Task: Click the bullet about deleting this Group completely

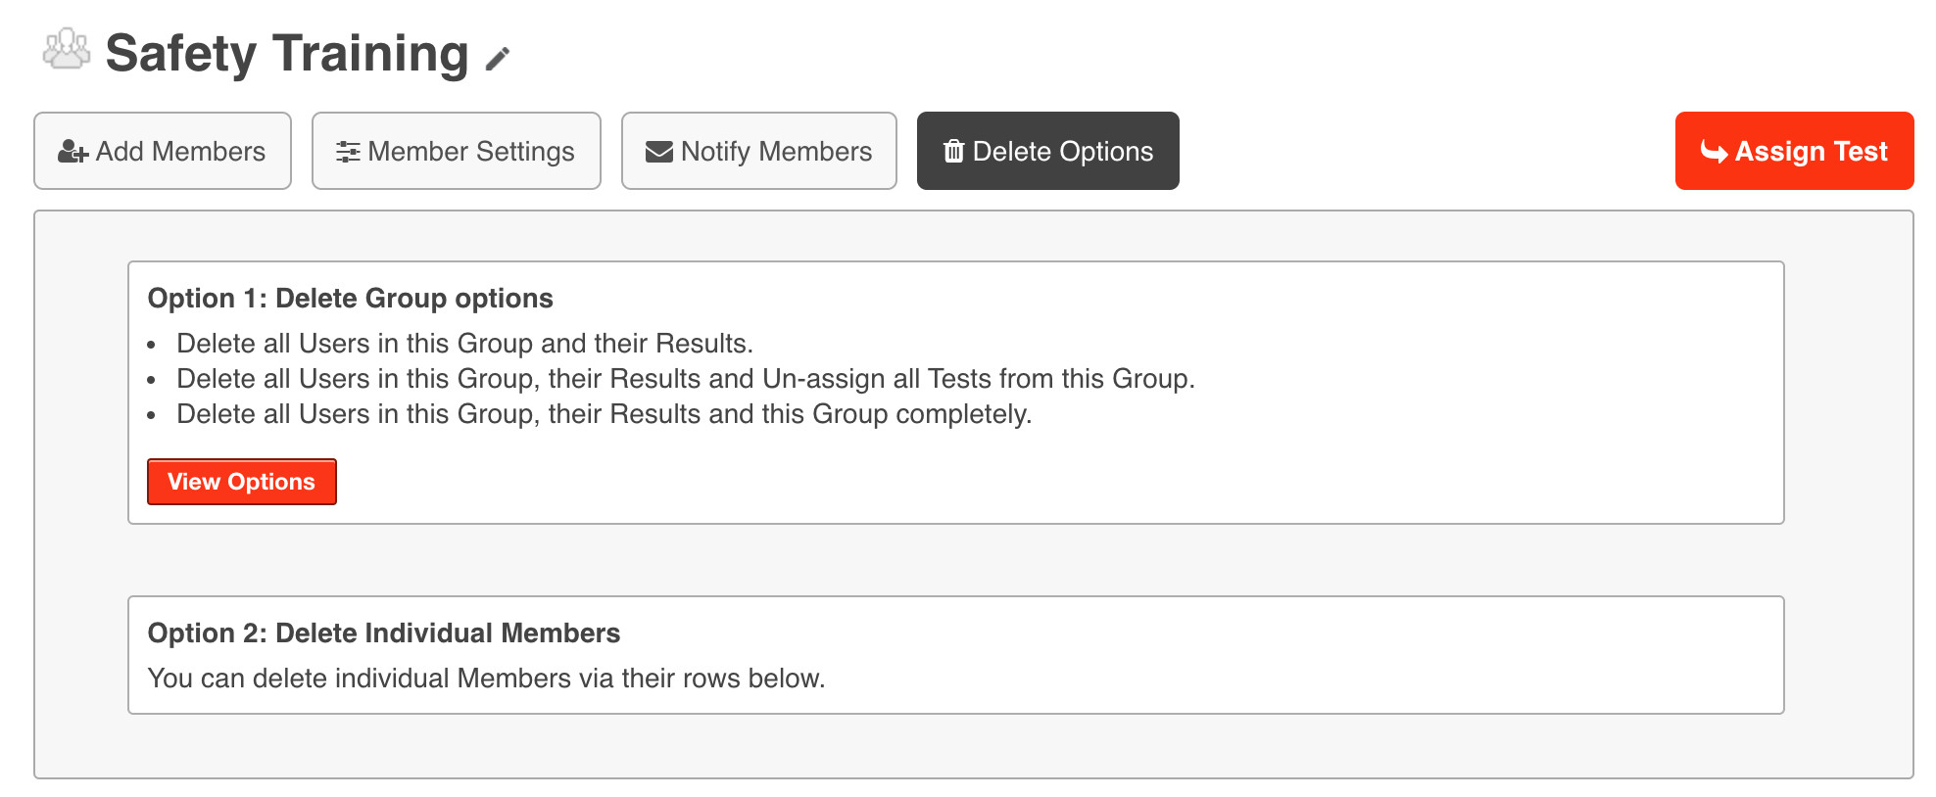Action: pyautogui.click(x=604, y=414)
